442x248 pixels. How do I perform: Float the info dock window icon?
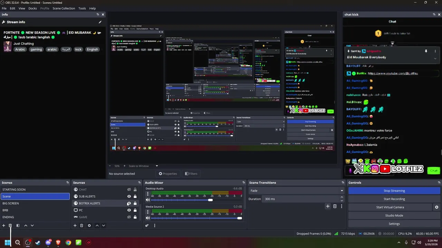click(x=98, y=14)
